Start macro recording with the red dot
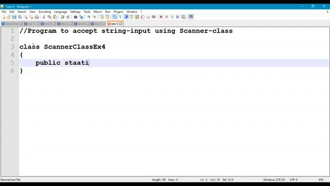This screenshot has height=186, width=330. [x=161, y=17]
